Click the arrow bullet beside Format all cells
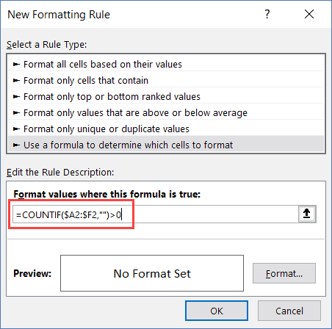332x329 pixels. (16, 65)
